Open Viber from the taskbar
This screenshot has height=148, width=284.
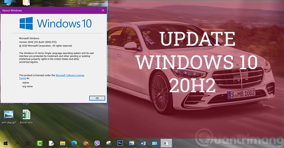97,144
